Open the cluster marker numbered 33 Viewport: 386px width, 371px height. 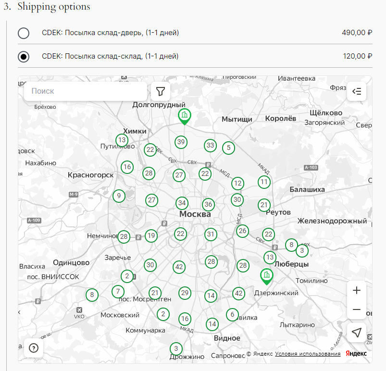point(210,145)
